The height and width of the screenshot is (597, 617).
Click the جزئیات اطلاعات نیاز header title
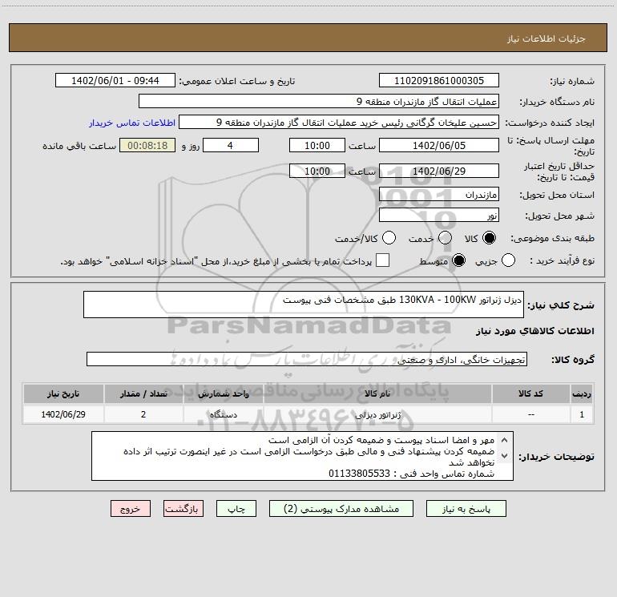click(546, 38)
